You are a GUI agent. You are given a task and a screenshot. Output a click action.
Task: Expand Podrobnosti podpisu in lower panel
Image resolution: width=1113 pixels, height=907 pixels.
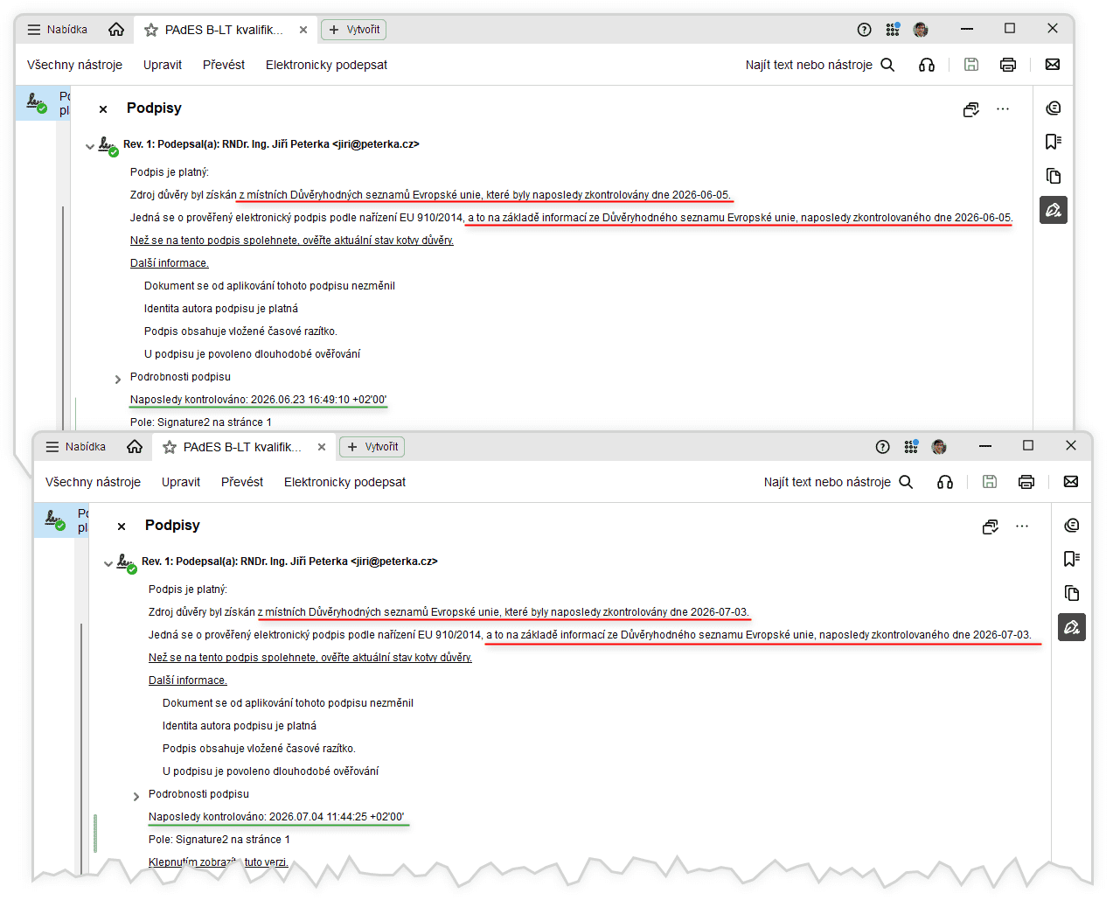[136, 796]
